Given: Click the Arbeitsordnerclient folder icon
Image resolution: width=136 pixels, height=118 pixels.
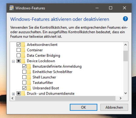Looking at the screenshot, I should point(23,45).
